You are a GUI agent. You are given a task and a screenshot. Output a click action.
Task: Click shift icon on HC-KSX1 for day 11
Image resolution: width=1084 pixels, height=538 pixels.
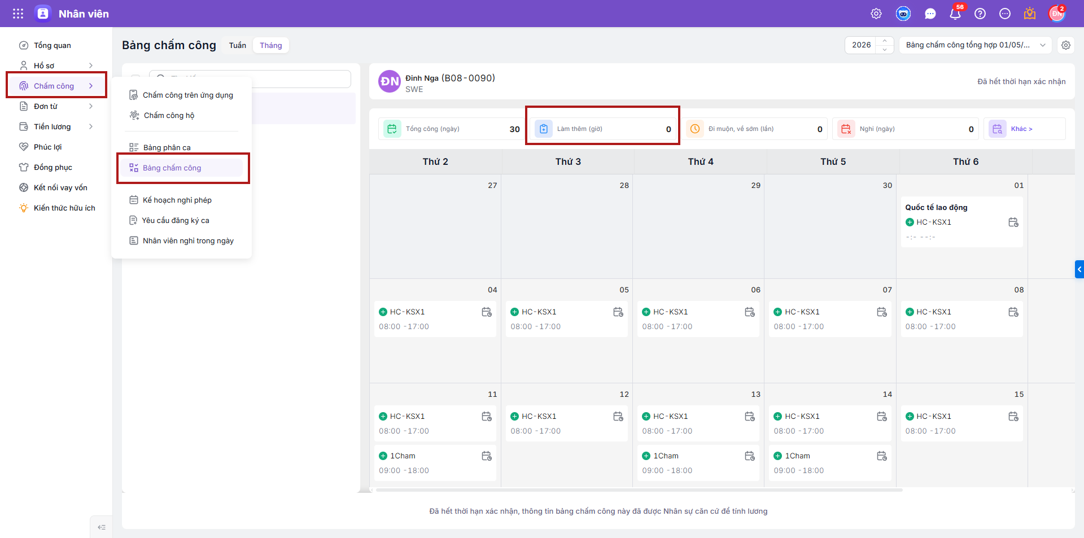(x=487, y=417)
